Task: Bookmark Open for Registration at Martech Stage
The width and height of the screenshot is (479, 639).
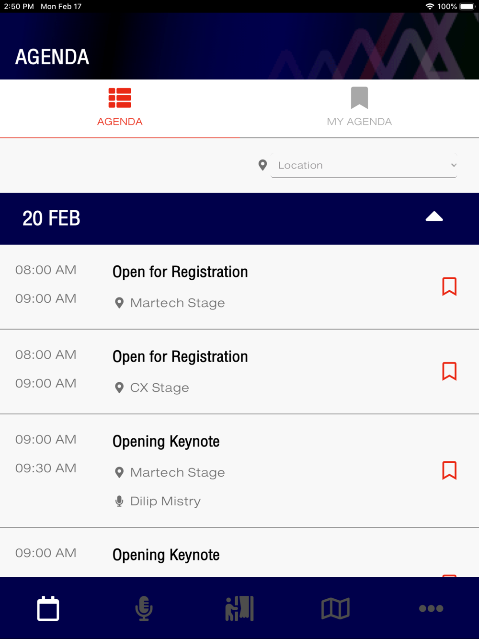Action: tap(449, 286)
